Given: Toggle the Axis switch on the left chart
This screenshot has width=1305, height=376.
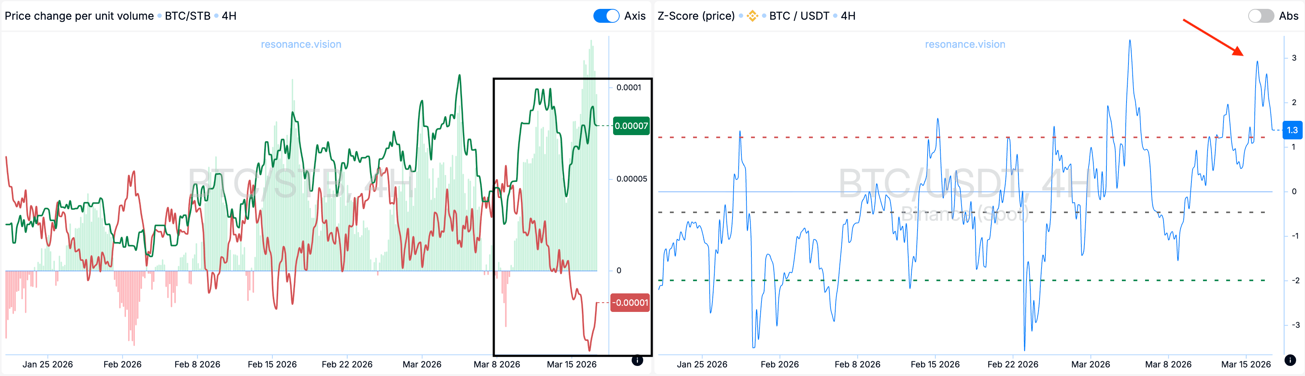Looking at the screenshot, I should (x=606, y=16).
